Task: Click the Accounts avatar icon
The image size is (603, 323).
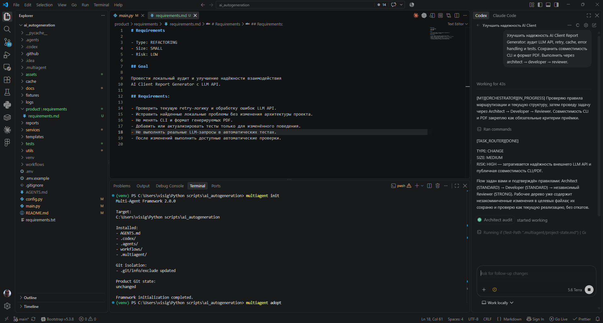Action: (7, 293)
